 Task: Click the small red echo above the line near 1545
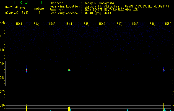tap(84, 68)
